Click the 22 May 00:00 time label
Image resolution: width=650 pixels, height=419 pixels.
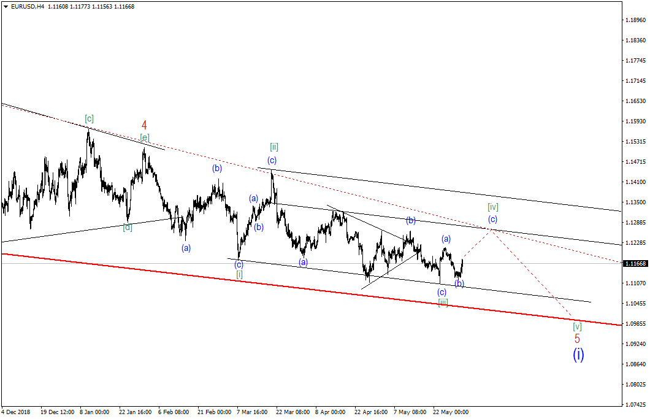[x=451, y=412]
